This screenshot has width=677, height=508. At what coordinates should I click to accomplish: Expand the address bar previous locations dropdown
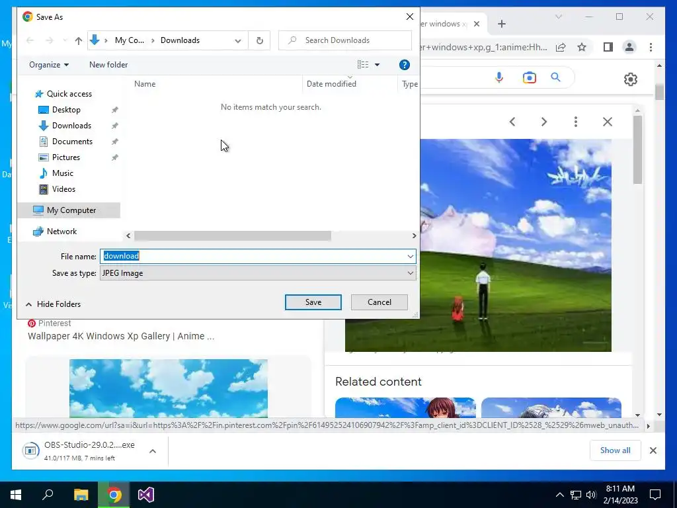[237, 40]
